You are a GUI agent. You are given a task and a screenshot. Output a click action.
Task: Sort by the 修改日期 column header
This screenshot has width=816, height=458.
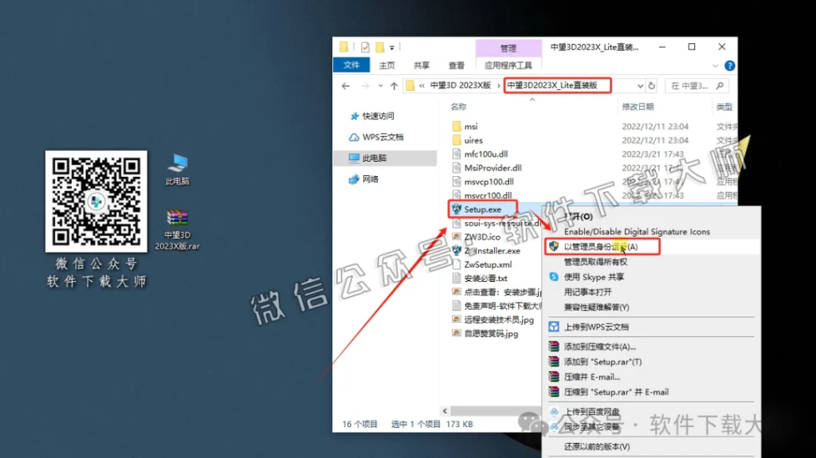tap(637, 107)
